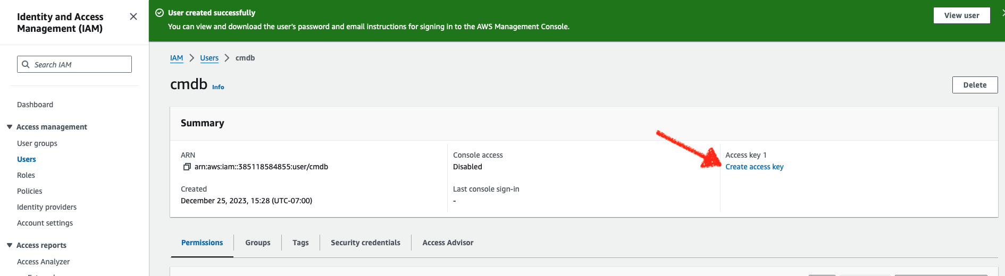Switch to the Permissions tab
1005x276 pixels.
point(202,243)
